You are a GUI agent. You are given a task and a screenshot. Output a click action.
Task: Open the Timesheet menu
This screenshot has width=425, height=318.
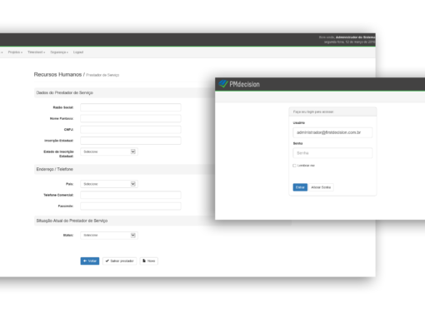tap(36, 52)
